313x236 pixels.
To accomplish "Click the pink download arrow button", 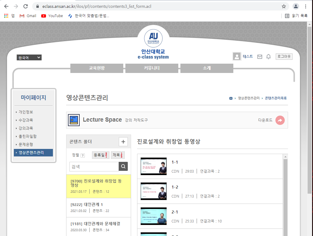I will [280, 120].
